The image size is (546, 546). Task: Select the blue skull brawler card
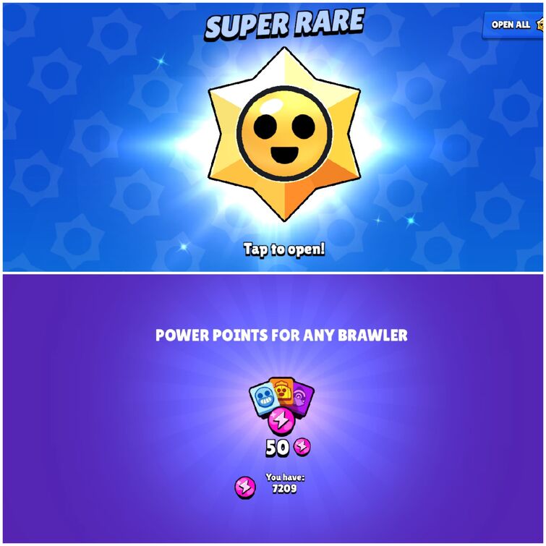click(264, 398)
